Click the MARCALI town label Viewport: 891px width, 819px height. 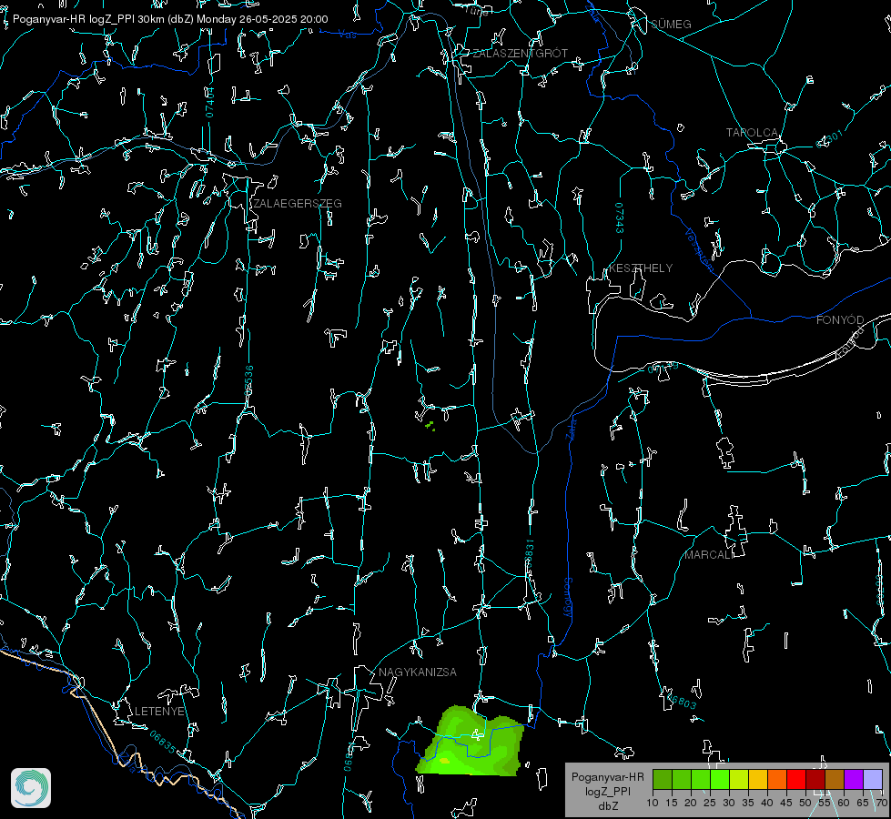tap(709, 555)
